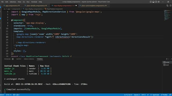Open the Edit menu
This screenshot has width=172, height=96.
click(x=6, y=2)
